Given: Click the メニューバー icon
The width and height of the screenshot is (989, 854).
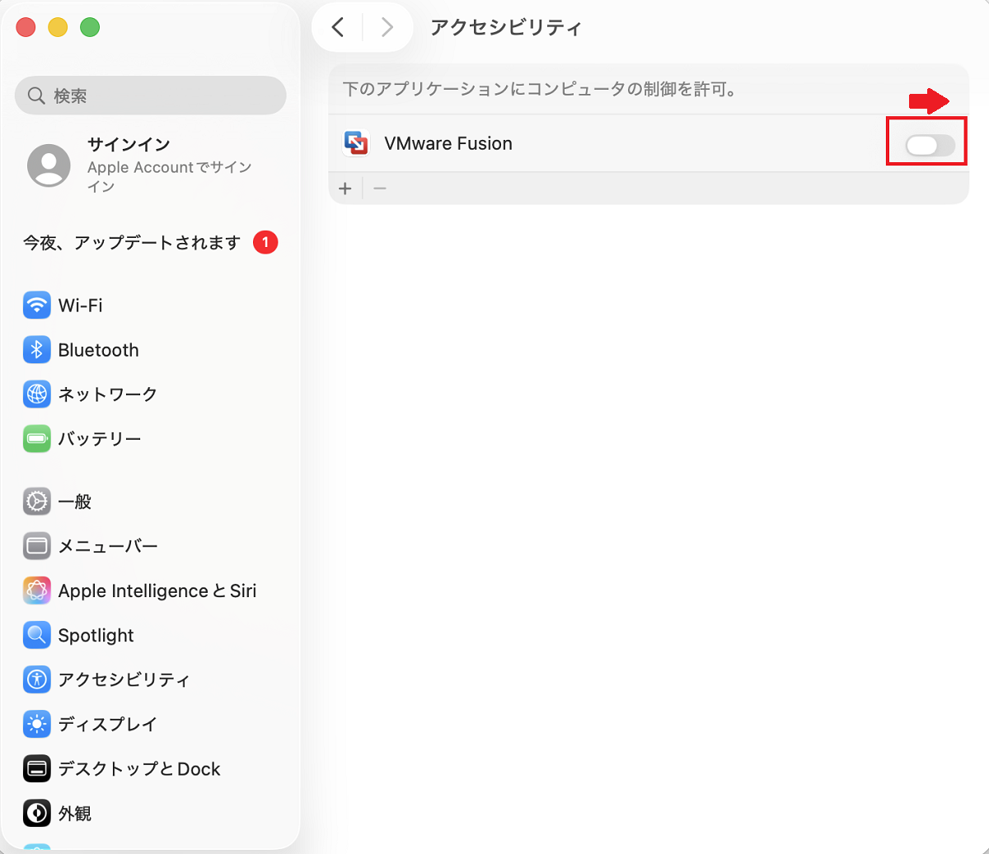Looking at the screenshot, I should pos(37,546).
